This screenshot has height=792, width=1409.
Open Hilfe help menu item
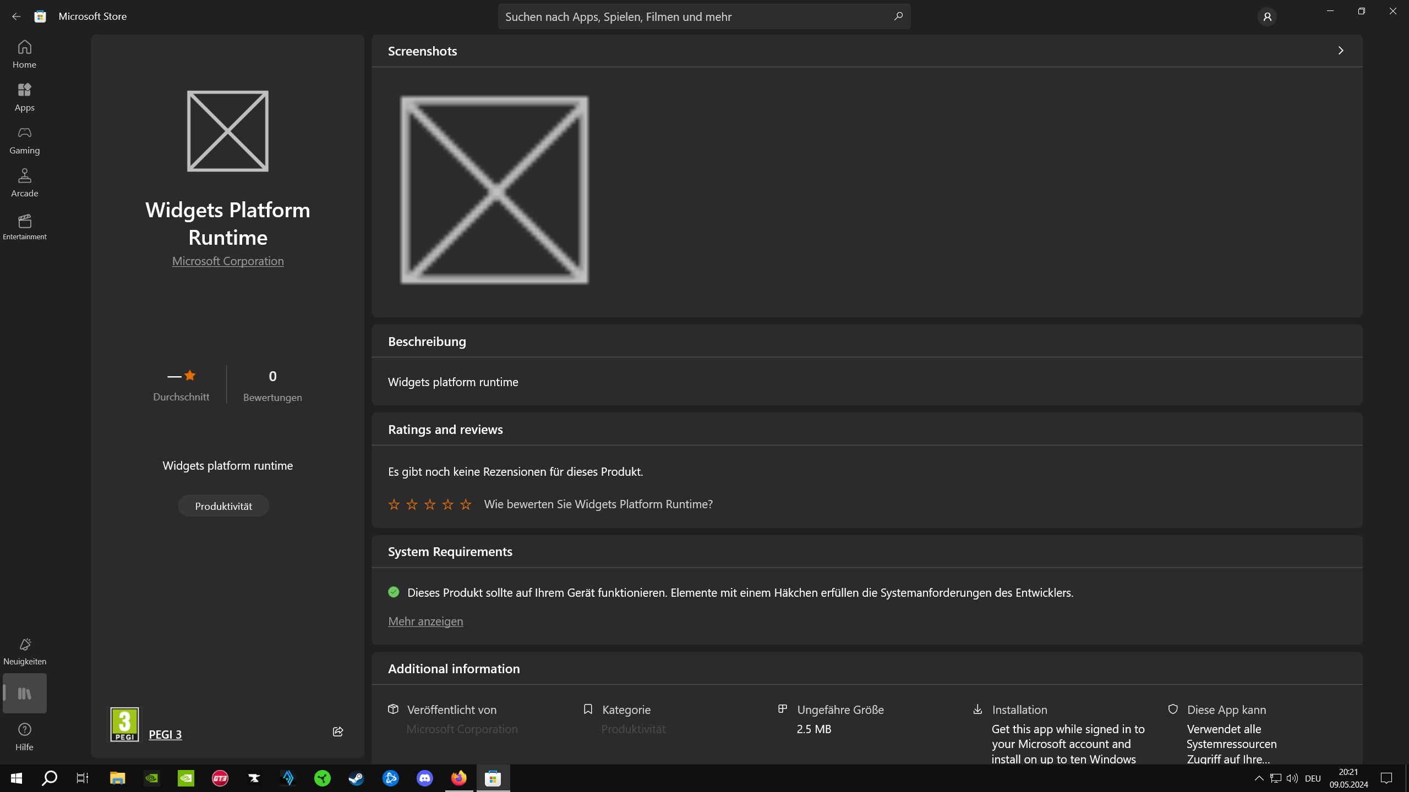tap(24, 736)
